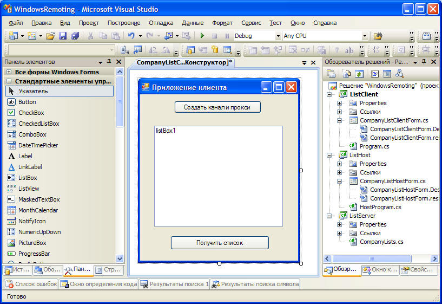Select CompanyLists.cs in Solution Explorer
Viewport: 442px width, 304px height.
coord(381,242)
